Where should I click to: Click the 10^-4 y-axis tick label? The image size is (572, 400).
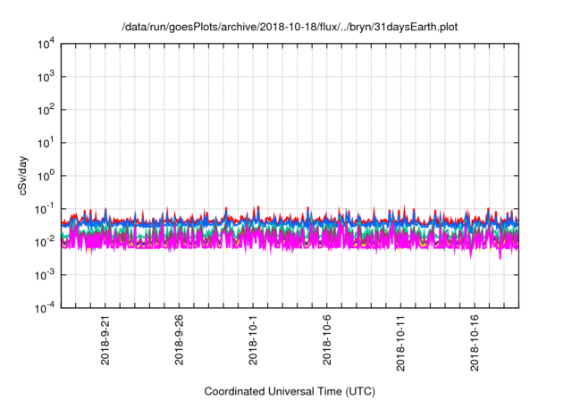(45, 308)
